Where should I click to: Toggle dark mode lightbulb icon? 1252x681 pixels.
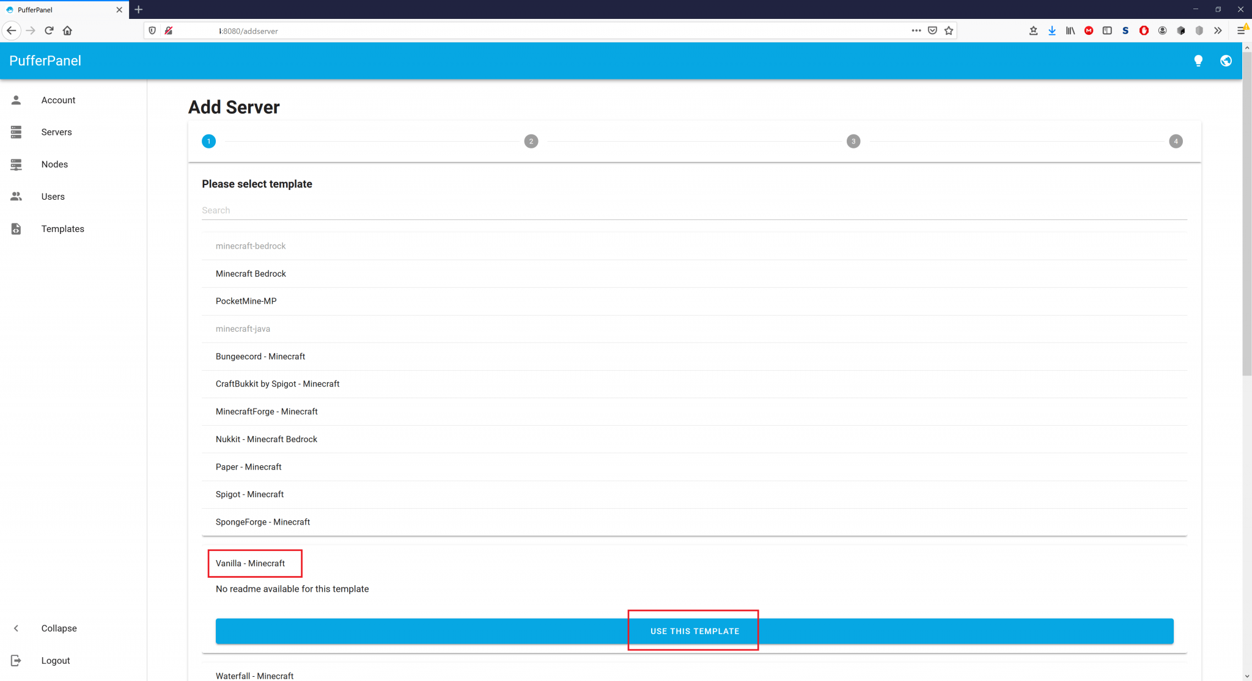point(1198,60)
